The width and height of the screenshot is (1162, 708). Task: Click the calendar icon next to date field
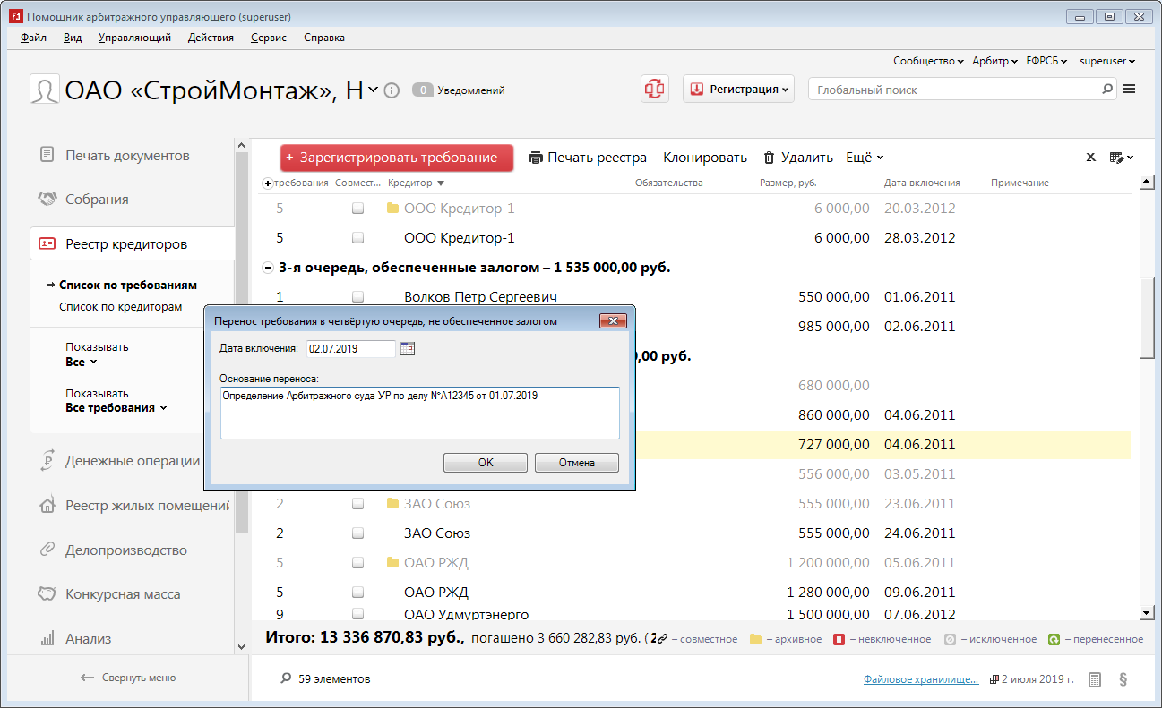408,349
